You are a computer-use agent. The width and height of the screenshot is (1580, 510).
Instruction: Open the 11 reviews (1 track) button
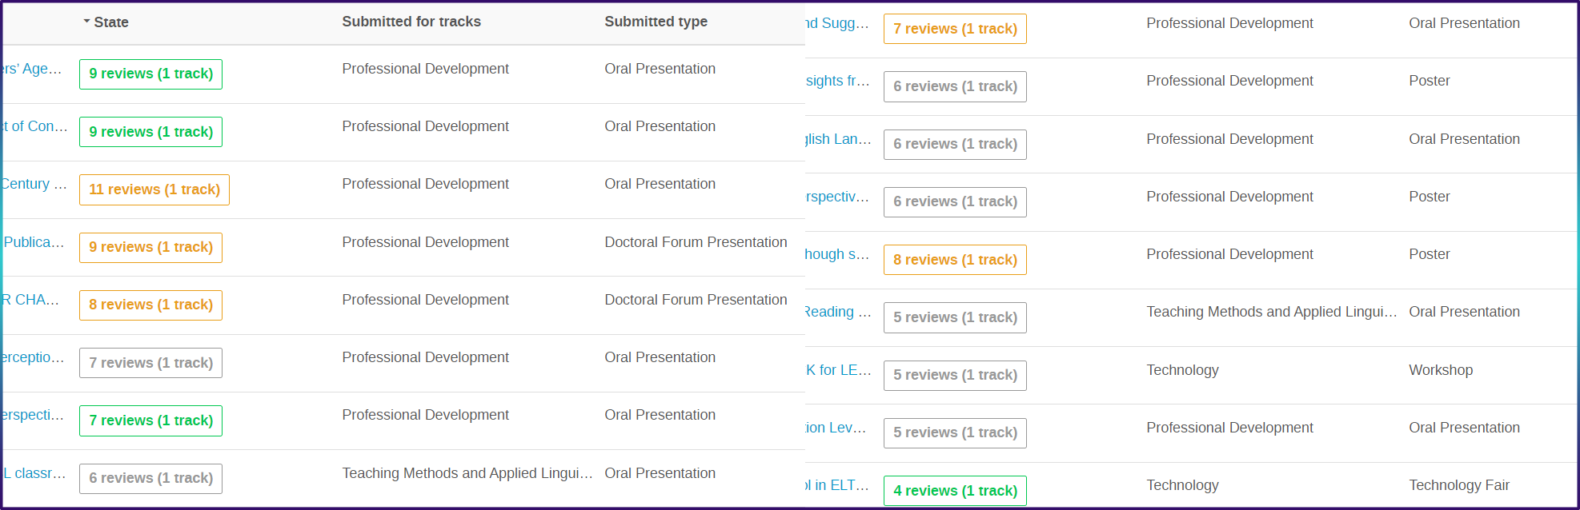click(x=154, y=189)
